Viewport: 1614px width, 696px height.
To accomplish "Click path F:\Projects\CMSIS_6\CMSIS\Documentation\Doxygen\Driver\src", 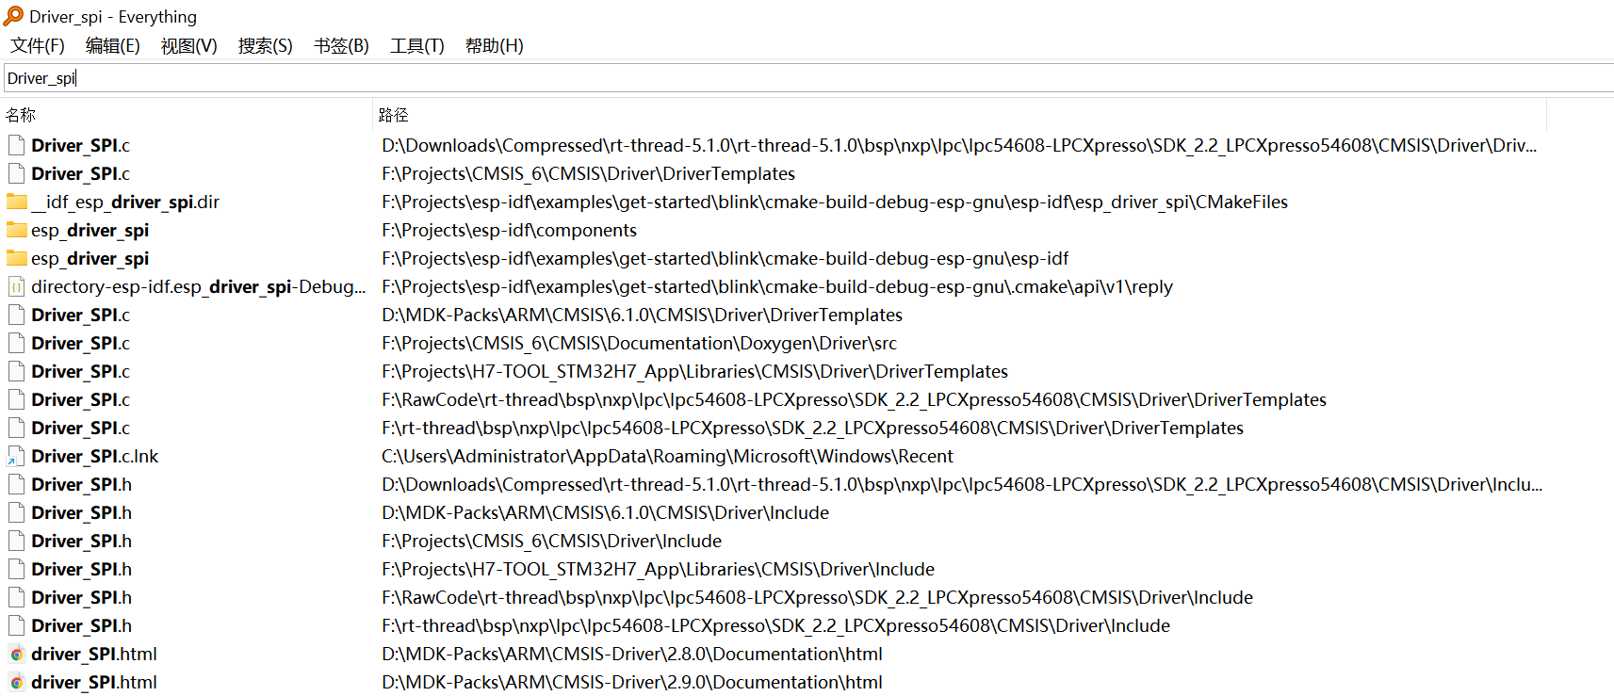I will pyautogui.click(x=639, y=343).
